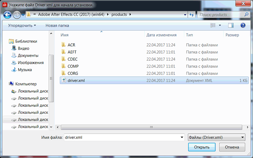The width and height of the screenshot is (253, 158).
Task: Click the Adobe After Effects CC breadcrumb
Action: [x=71, y=15]
